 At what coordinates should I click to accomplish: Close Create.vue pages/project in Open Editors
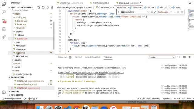tap(12, 88)
